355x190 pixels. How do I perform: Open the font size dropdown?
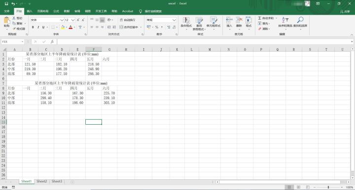[x=72, y=20]
